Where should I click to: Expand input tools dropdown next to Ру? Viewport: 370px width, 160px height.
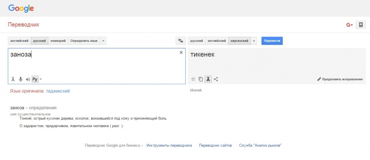point(41,79)
